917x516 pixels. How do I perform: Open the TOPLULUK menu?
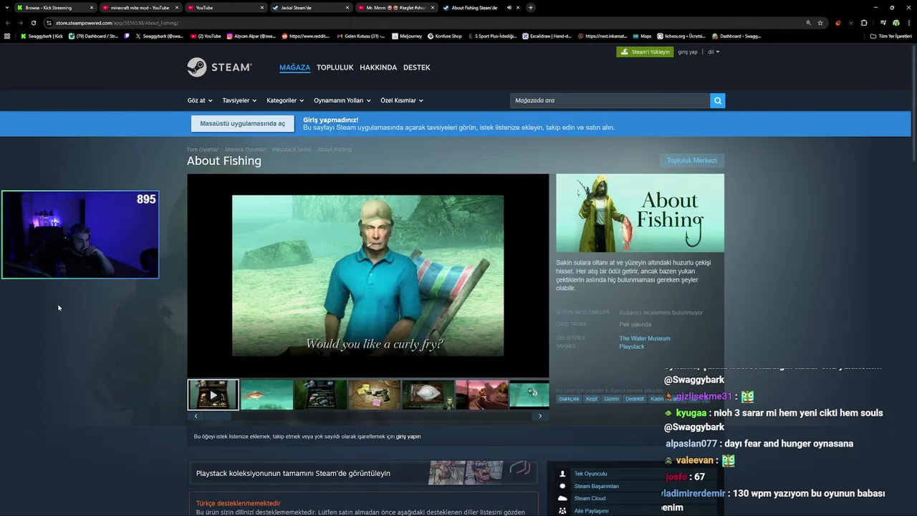point(335,67)
